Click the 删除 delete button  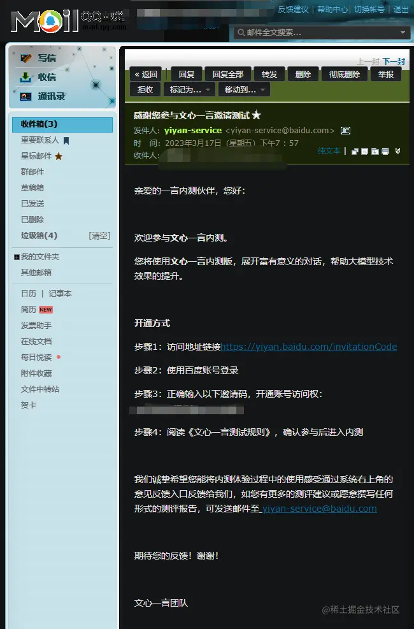[x=303, y=74]
